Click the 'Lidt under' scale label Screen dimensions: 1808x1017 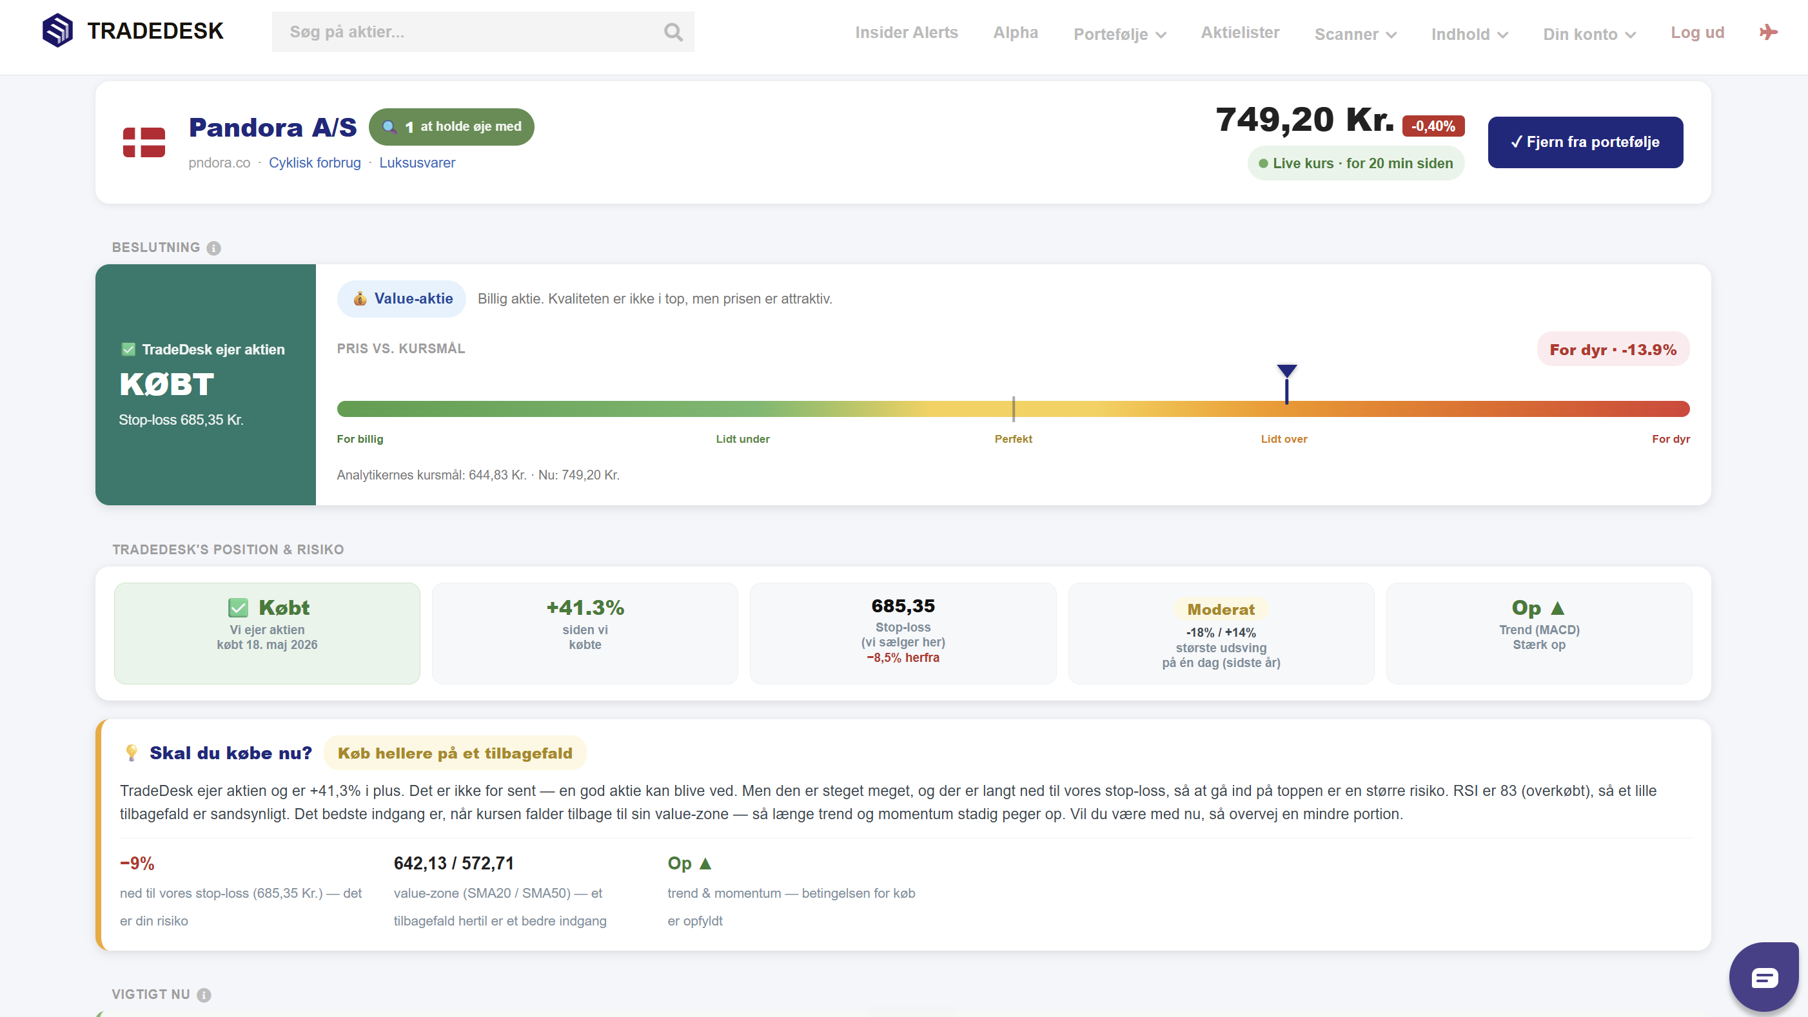[x=743, y=439]
